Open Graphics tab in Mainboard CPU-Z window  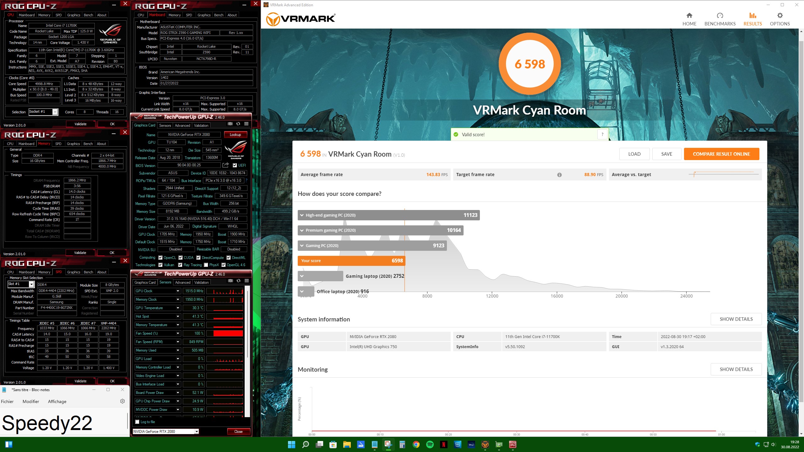[x=204, y=15]
